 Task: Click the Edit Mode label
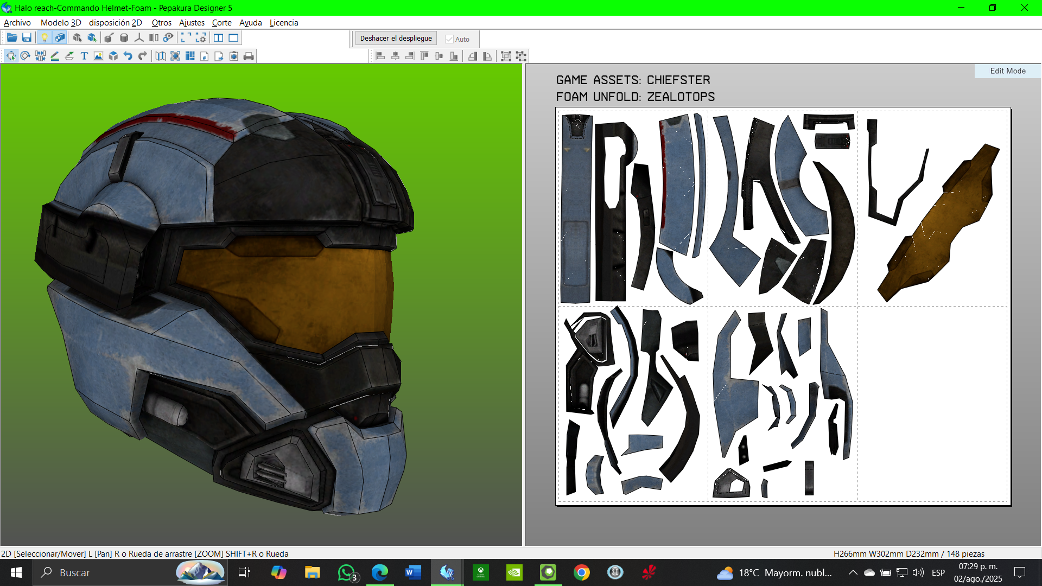[x=1008, y=71]
